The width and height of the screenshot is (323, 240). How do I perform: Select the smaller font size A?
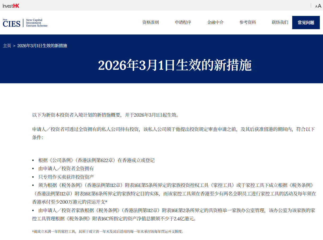pyautogui.click(x=316, y=6)
